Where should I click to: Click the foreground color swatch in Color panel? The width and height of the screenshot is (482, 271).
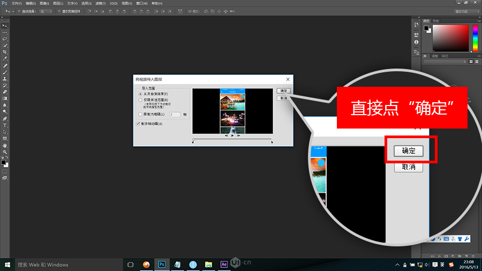[426, 28]
